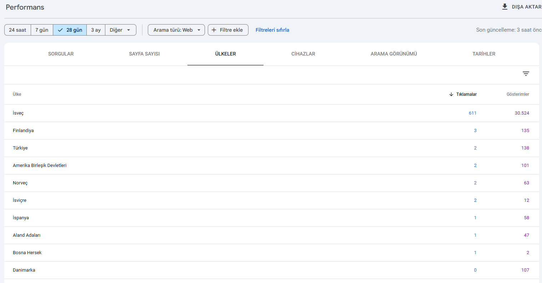Click the 101 impressions value
The height and width of the screenshot is (283, 542).
[525, 166]
